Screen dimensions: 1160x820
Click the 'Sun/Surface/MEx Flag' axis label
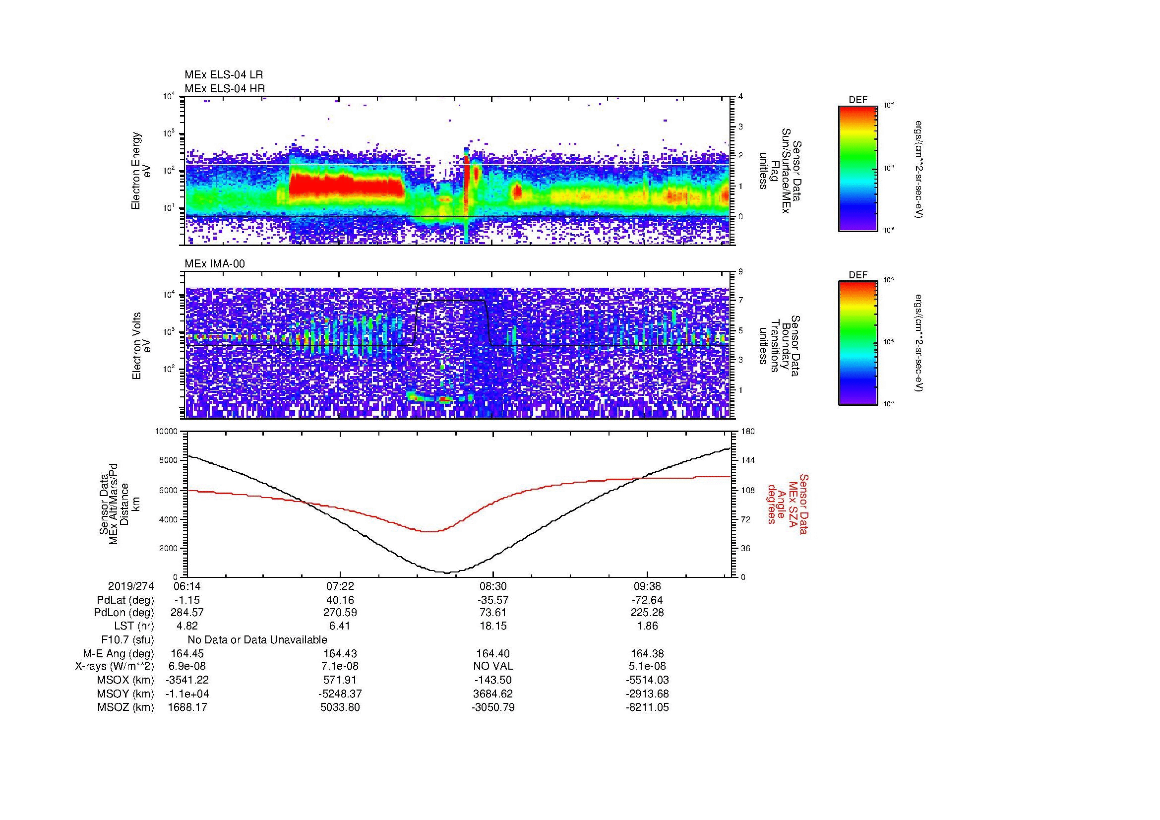pyautogui.click(x=782, y=171)
